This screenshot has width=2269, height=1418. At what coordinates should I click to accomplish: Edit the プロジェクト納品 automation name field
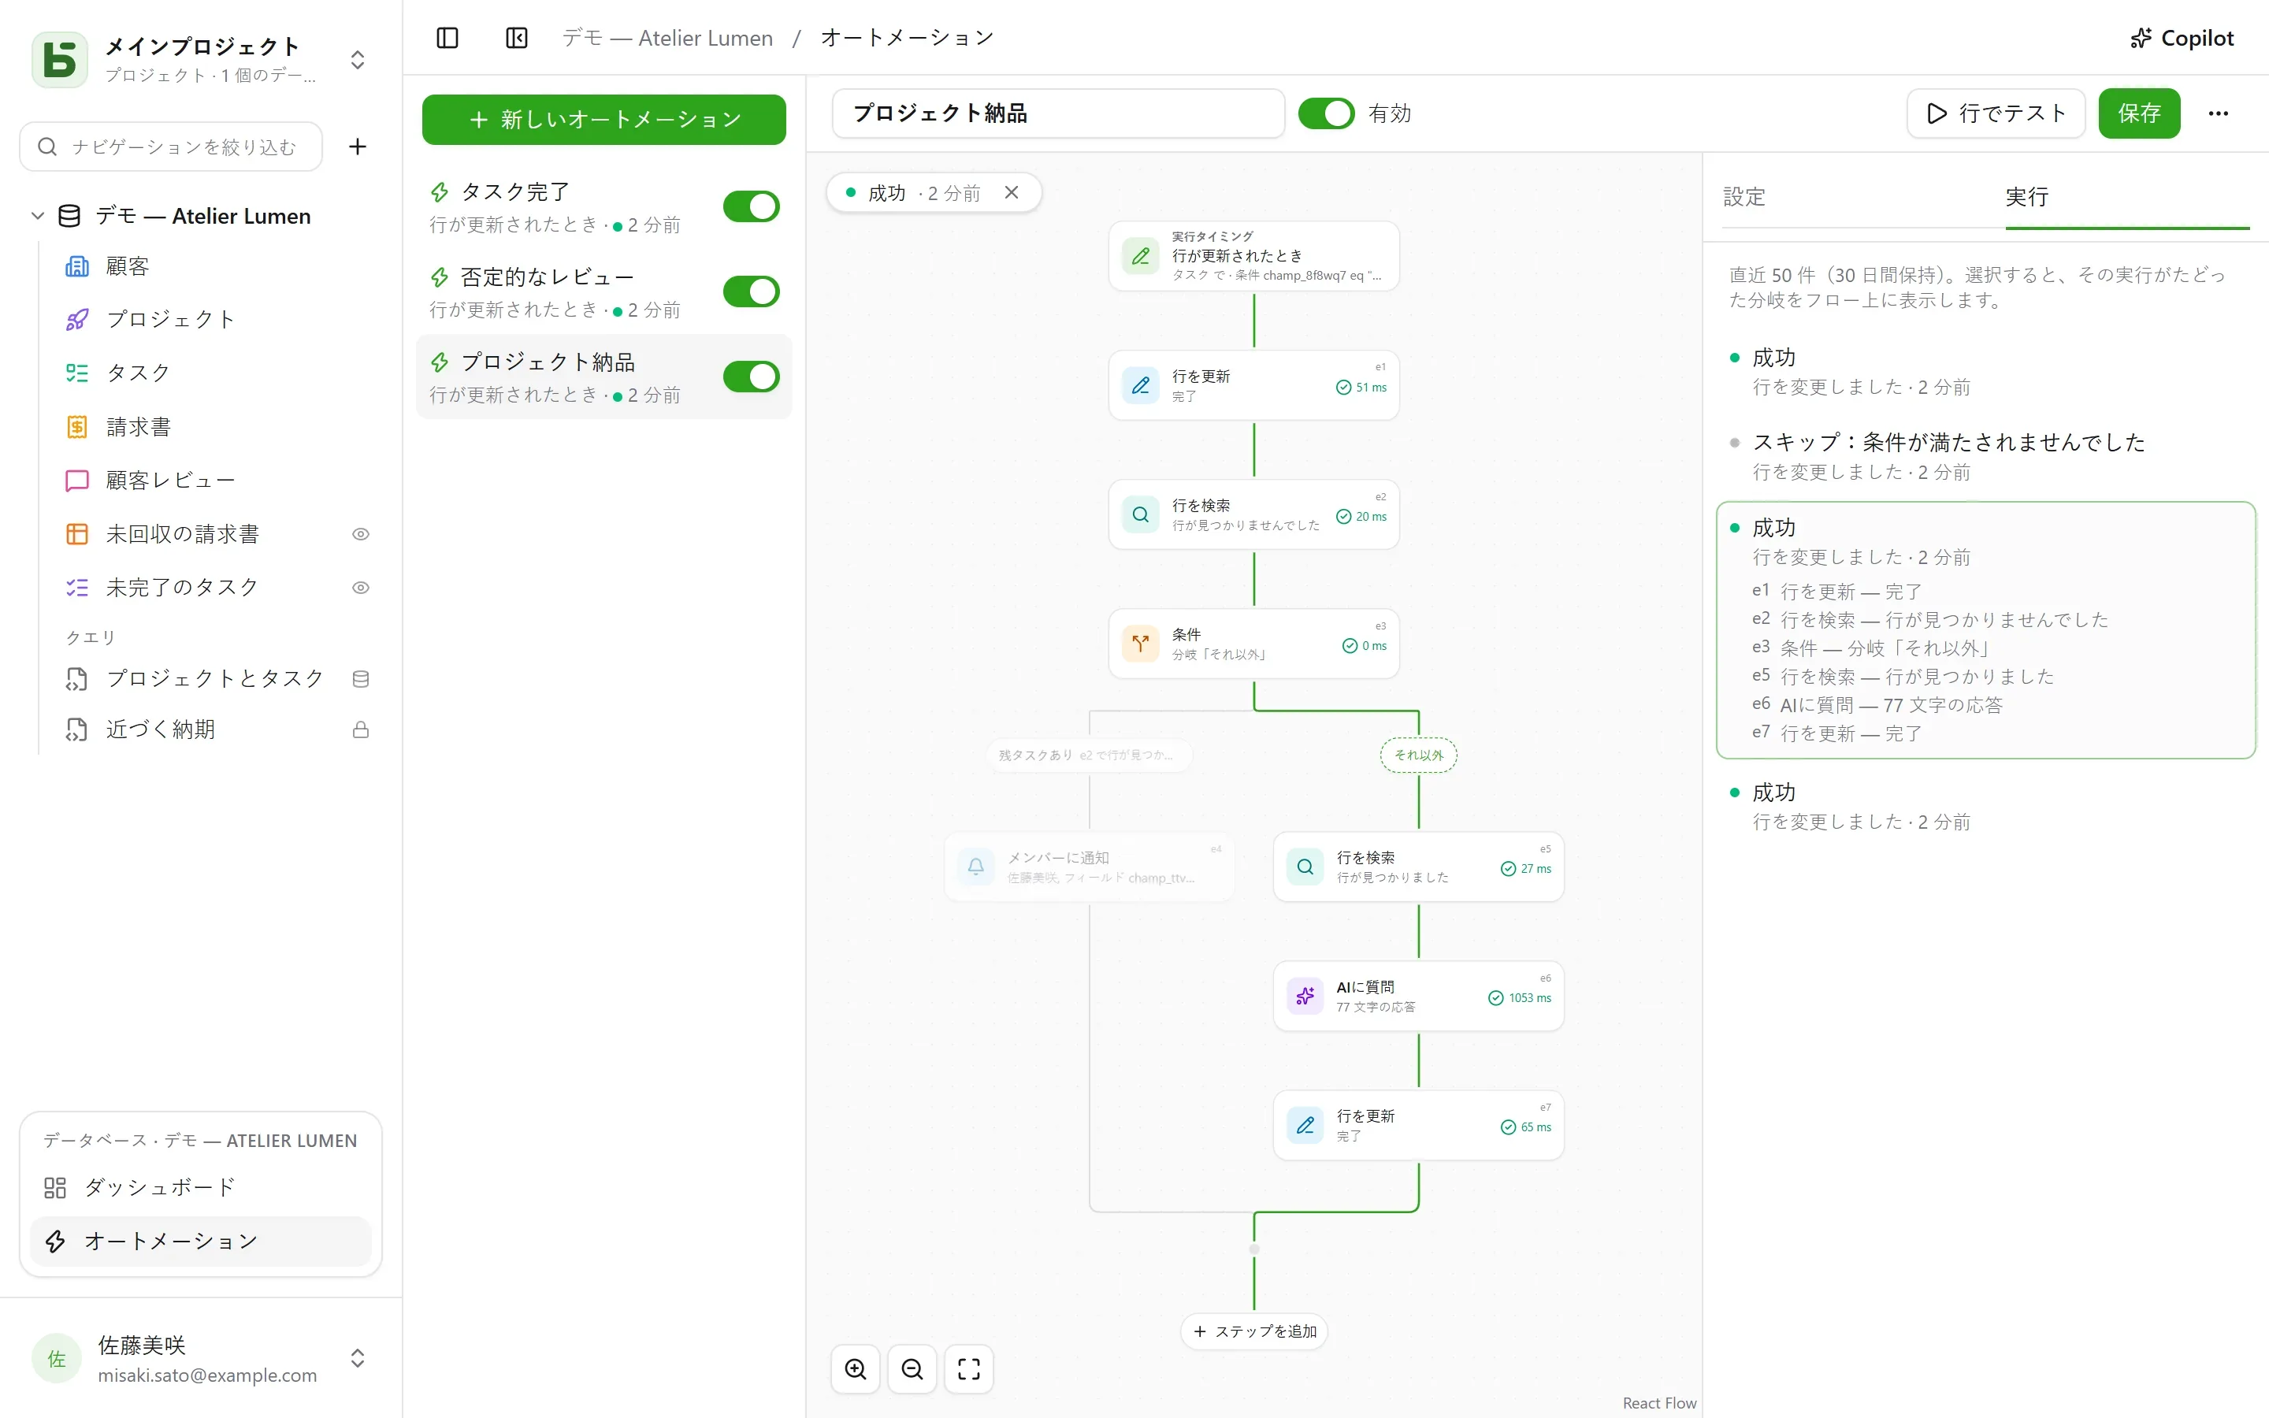(1057, 113)
